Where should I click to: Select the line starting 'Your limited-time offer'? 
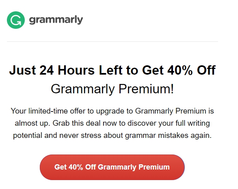(x=112, y=111)
